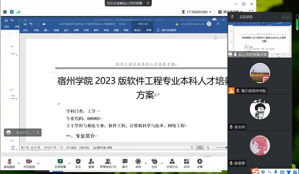Open the 聊天 chat panel
The image size is (299, 174).
pos(125,162)
